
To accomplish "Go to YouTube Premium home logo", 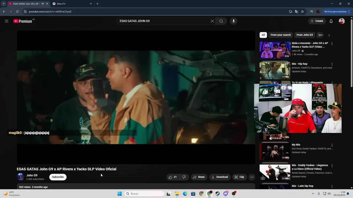I will point(23,21).
